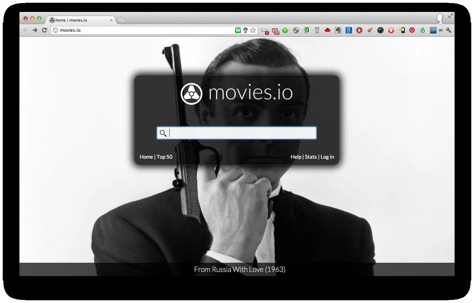Go forward with the browser forward arrow
Image resolution: width=474 pixels, height=303 pixels.
point(35,30)
